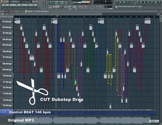This screenshot has width=162, height=125.
Task: Open the FILE menu
Action: [x=3, y=5]
